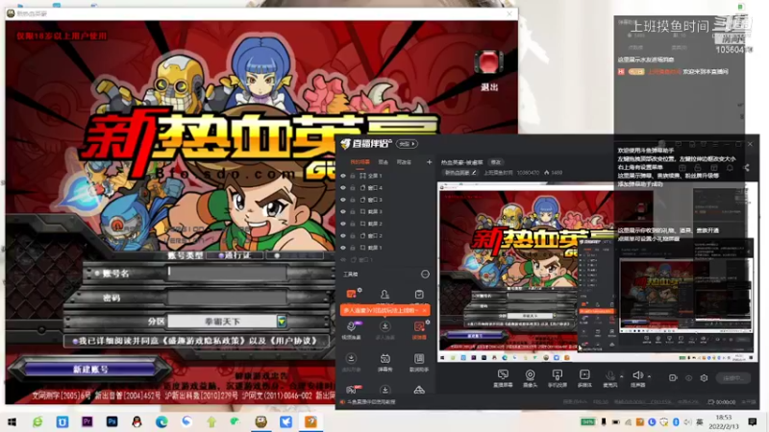Select the 通行证 account type radio button
Image resolution: width=769 pixels, height=432 pixels.
(x=221, y=255)
